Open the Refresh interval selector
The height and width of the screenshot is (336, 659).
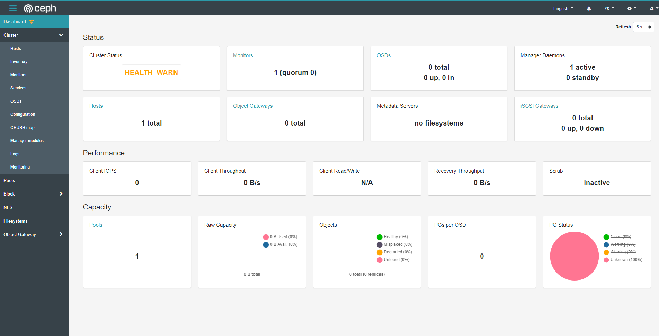(x=643, y=27)
